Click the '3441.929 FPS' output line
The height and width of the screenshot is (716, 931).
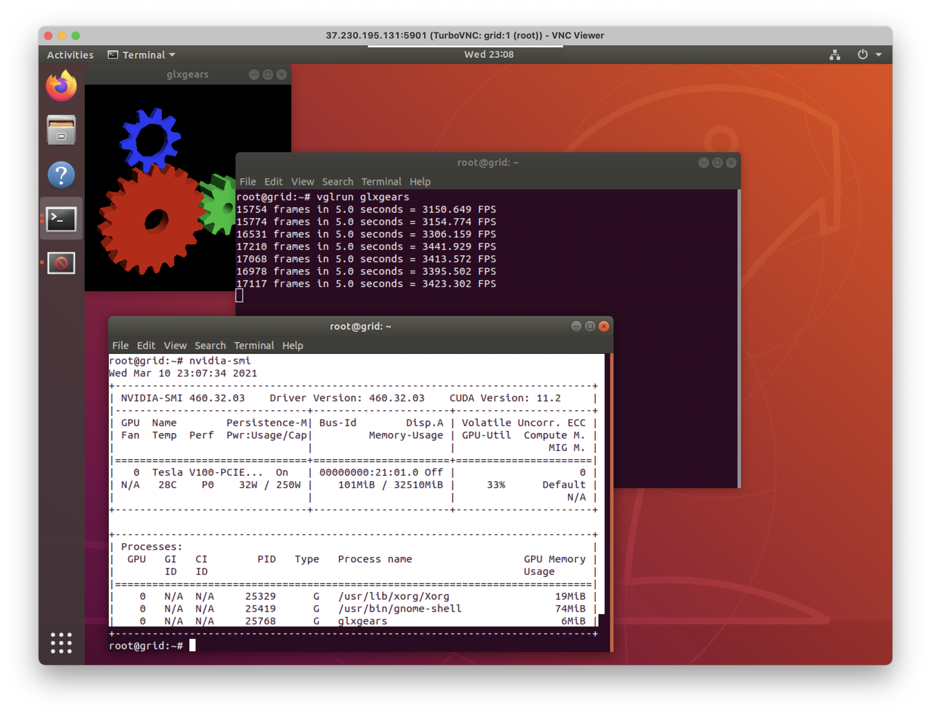click(366, 247)
